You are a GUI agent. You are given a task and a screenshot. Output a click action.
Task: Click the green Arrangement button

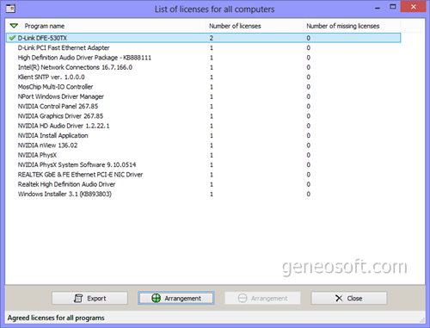(176, 298)
